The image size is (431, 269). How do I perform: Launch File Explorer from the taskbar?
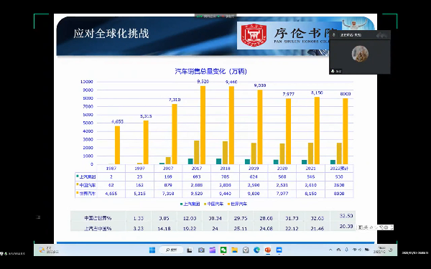(x=234, y=250)
